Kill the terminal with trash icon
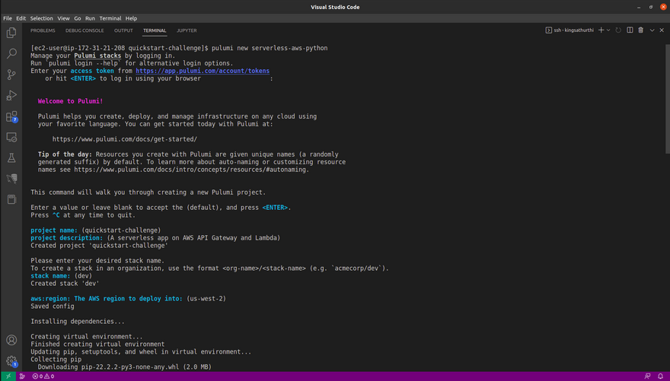Image resolution: width=670 pixels, height=381 pixels. (641, 30)
